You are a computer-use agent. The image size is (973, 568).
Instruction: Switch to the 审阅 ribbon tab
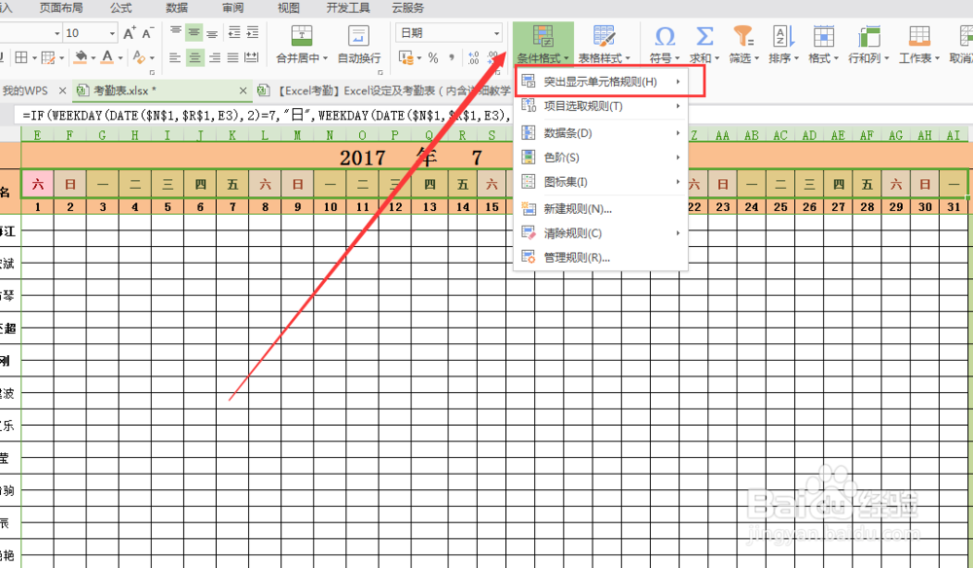tap(233, 8)
